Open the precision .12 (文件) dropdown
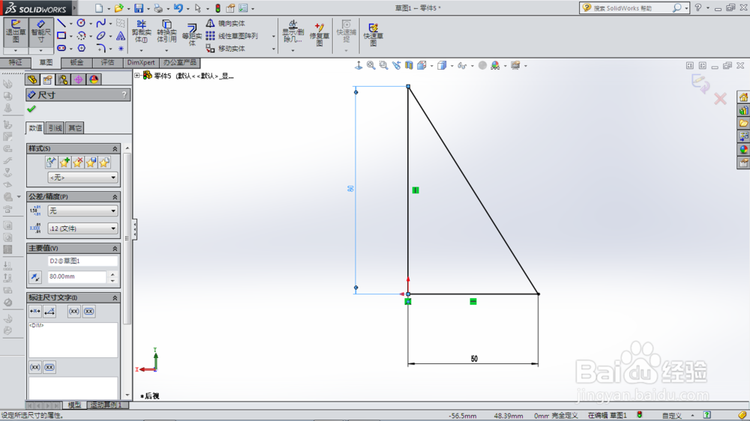This screenshot has width=750, height=421. point(82,228)
